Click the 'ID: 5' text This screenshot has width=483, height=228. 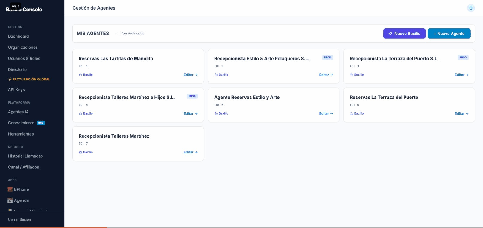pyautogui.click(x=219, y=105)
